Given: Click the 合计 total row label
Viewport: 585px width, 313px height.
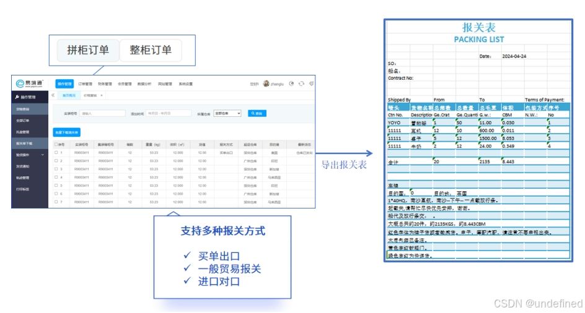Looking at the screenshot, I should (x=393, y=162).
